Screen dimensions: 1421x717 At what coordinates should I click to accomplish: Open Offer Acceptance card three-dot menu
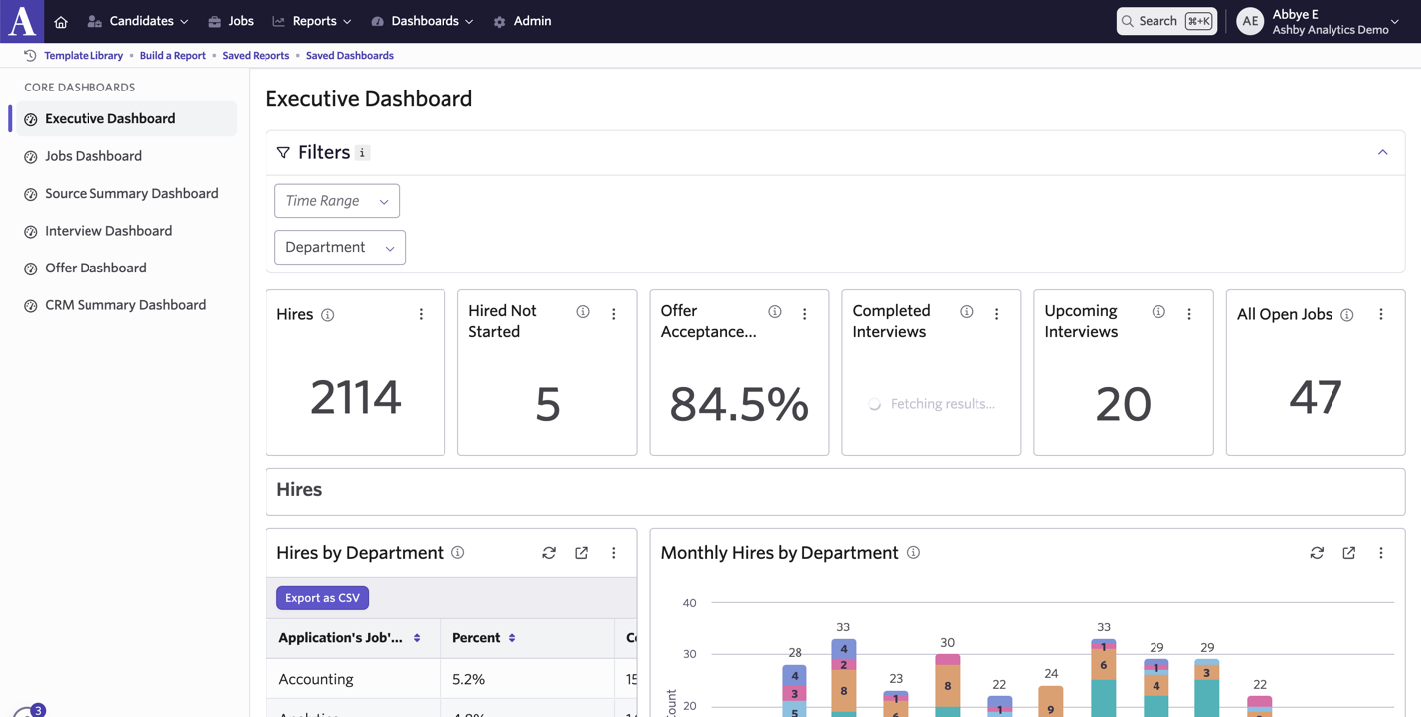805,314
